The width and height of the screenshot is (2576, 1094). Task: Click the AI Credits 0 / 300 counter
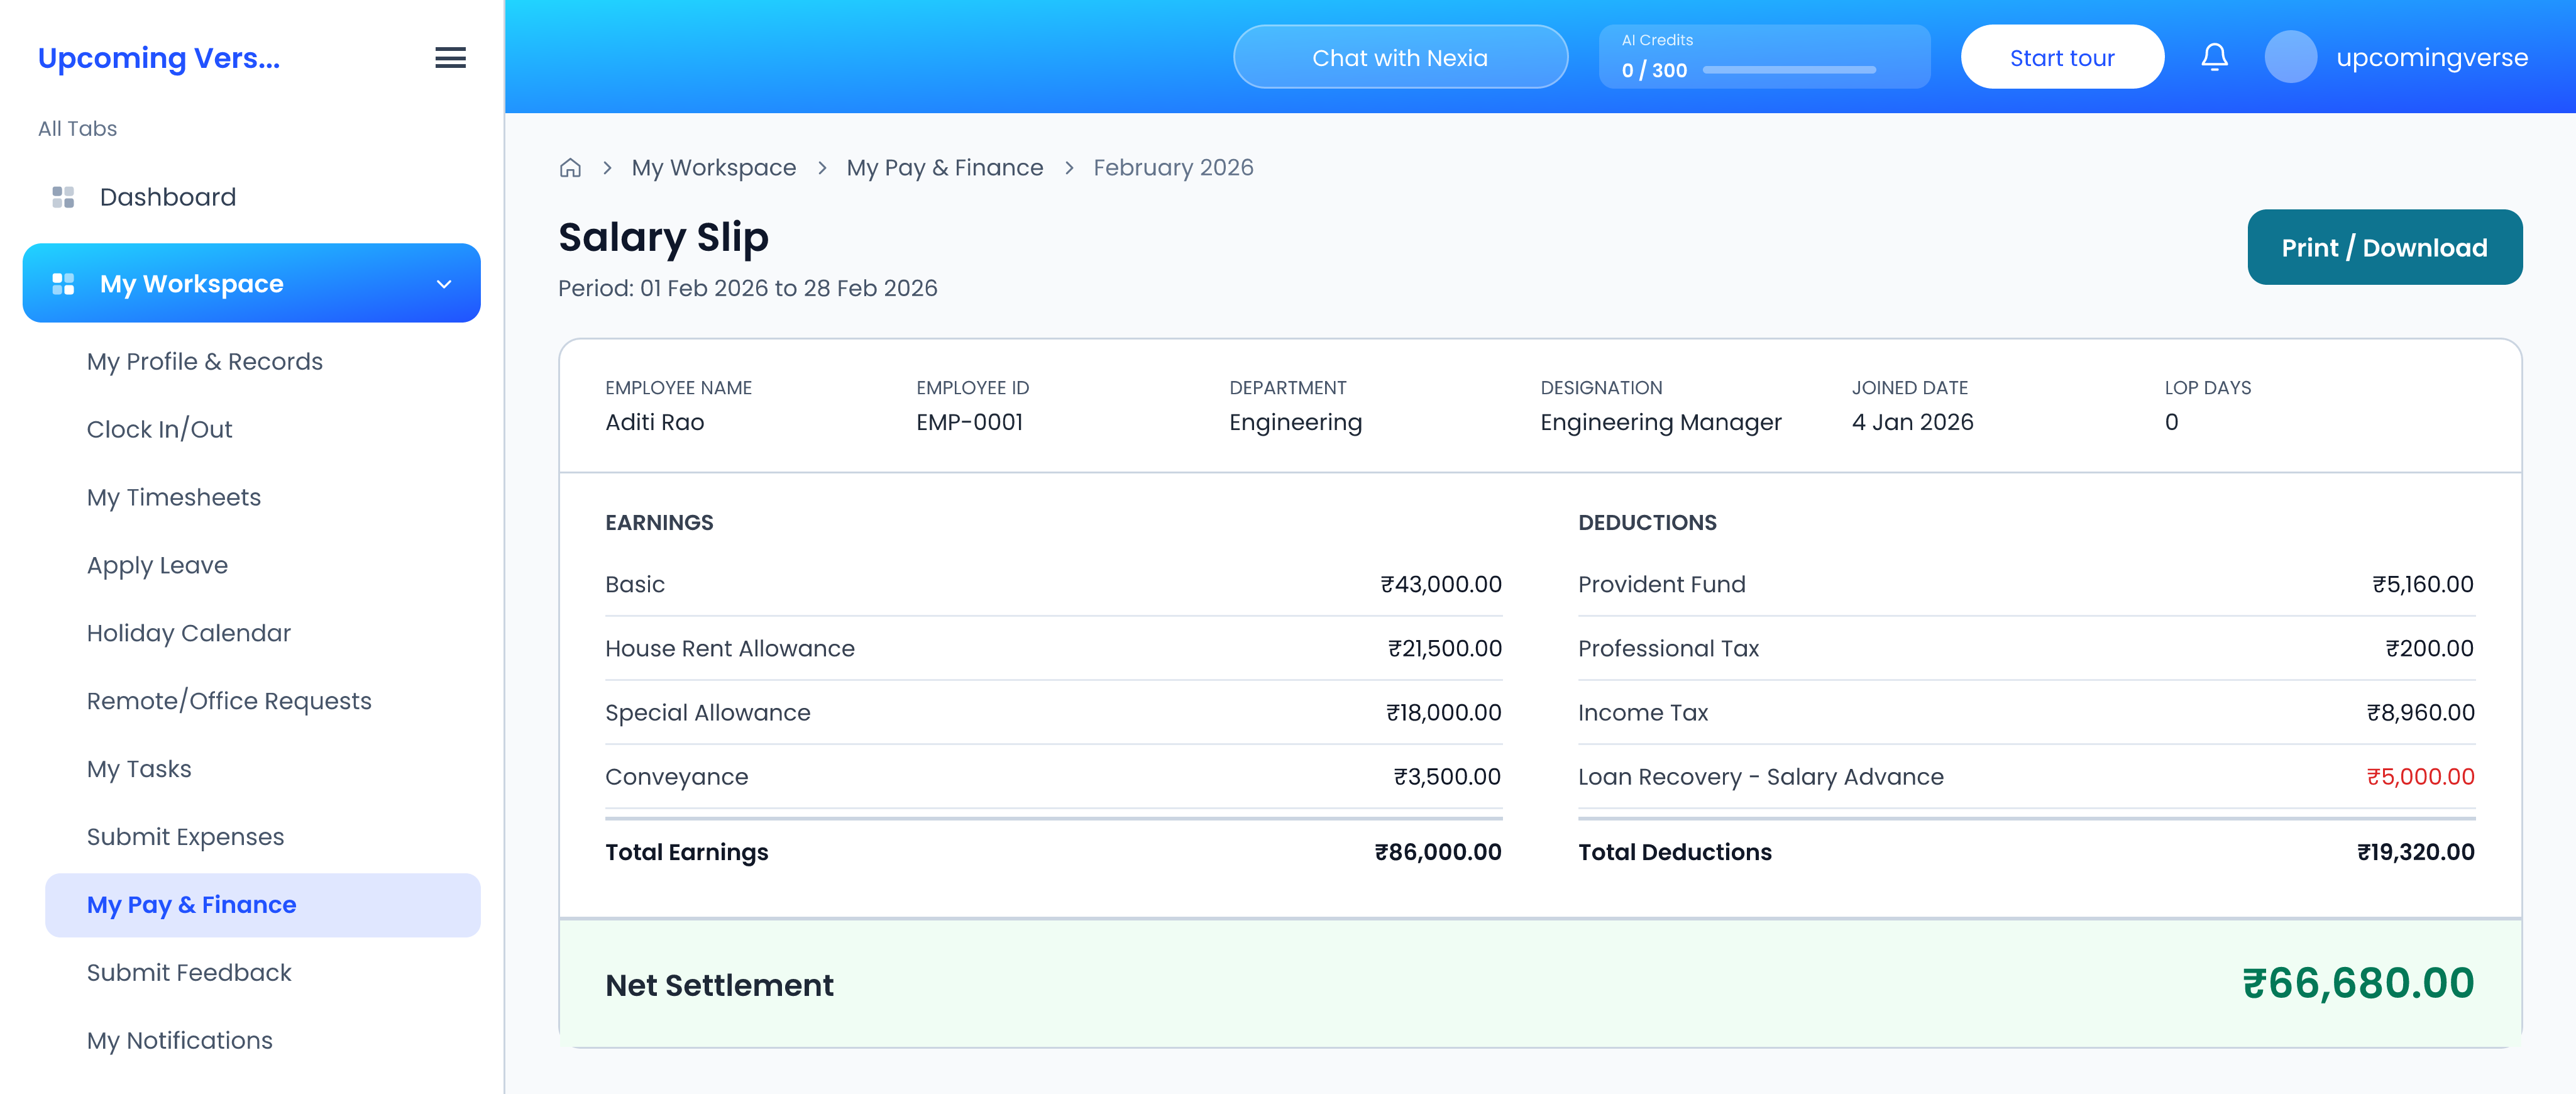pos(1654,70)
